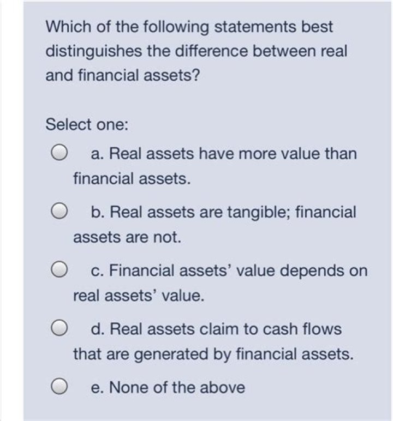Click the "e. None of the above" label text

click(x=168, y=387)
